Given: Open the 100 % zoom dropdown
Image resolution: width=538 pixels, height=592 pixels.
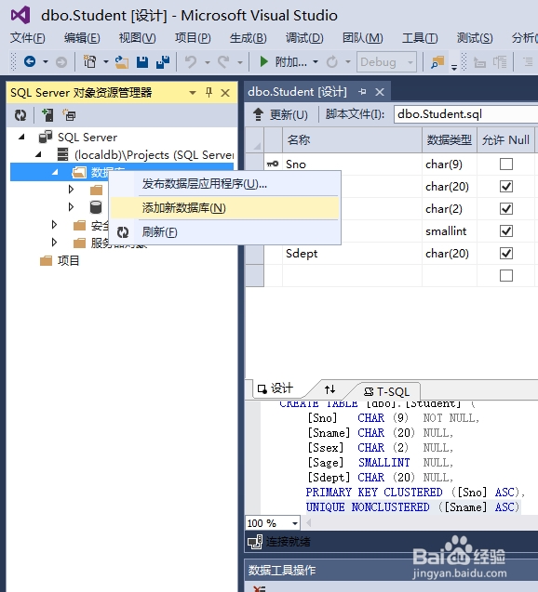Looking at the screenshot, I should (x=294, y=523).
